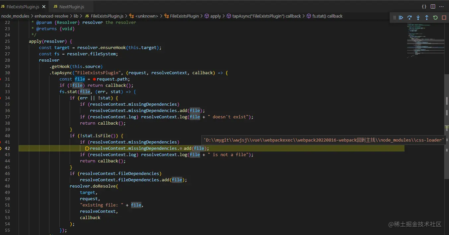The width and height of the screenshot is (449, 235).
Task: Click line number 42
Action: point(7,148)
